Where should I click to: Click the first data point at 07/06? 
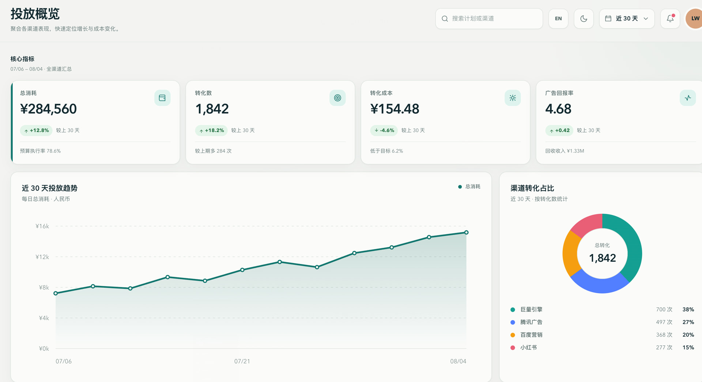tap(56, 293)
